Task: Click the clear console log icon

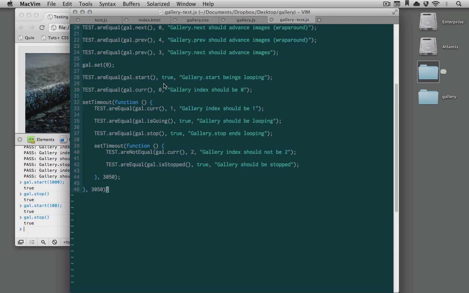Action: tap(55, 242)
